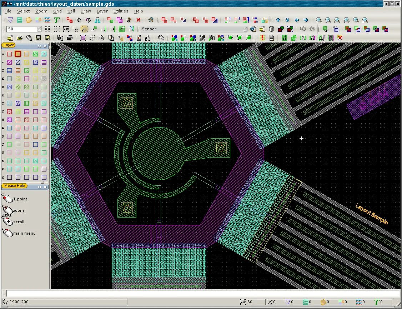Screen dimensions: 402x309
Task: Click the scissors cut tool
Action: click(x=129, y=20)
